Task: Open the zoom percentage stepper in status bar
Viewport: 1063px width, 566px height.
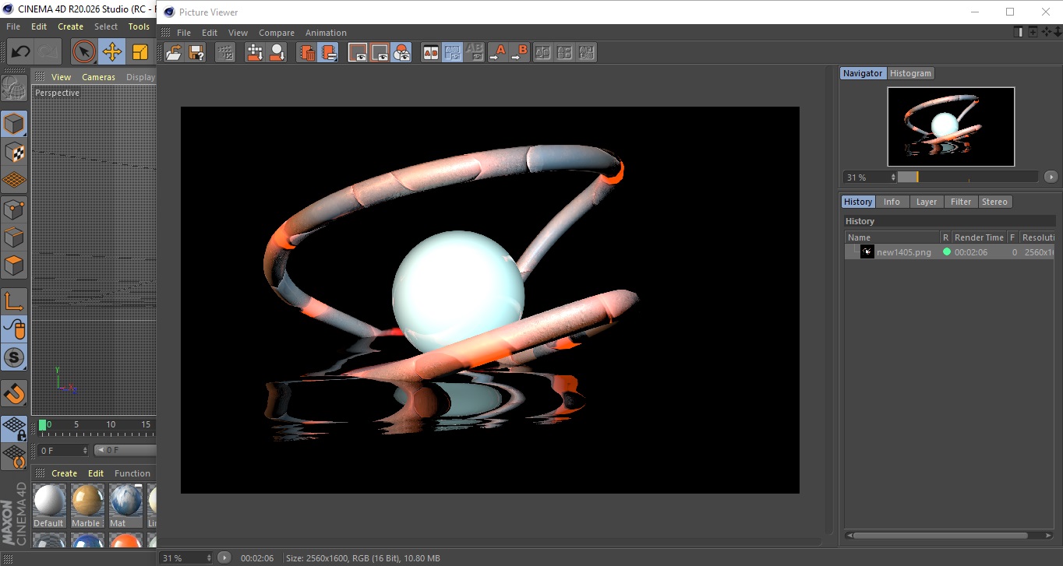Action: pyautogui.click(x=208, y=558)
